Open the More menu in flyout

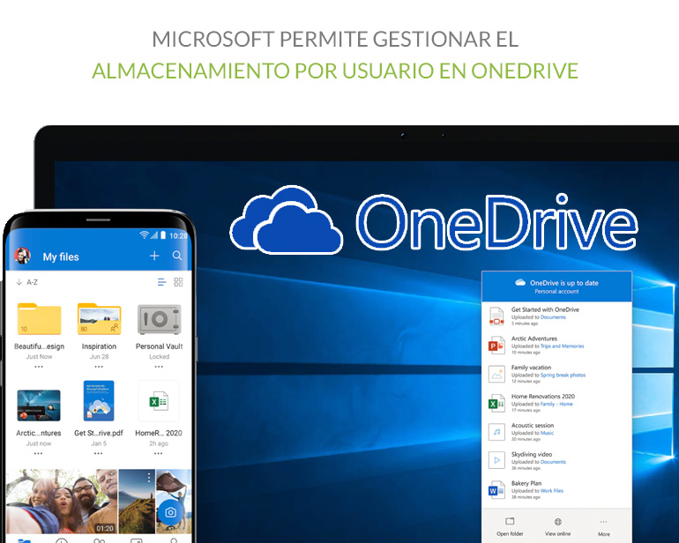(604, 527)
